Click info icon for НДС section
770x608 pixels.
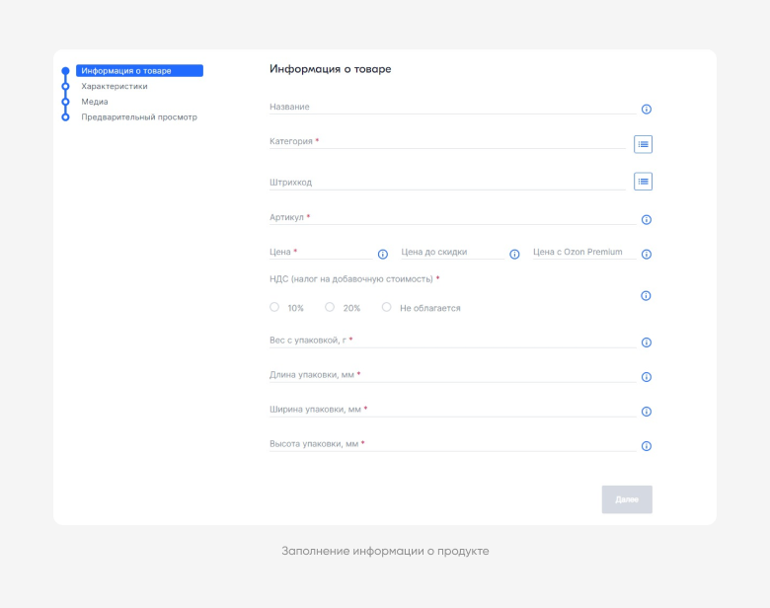point(646,296)
